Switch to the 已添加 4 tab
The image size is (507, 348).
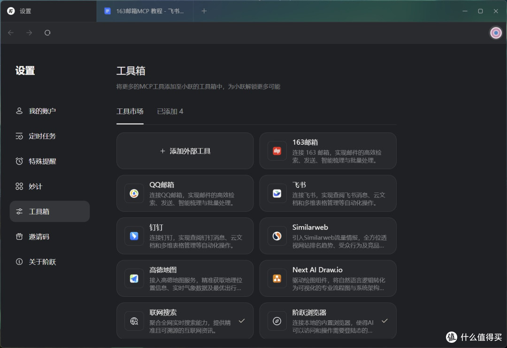coord(170,112)
